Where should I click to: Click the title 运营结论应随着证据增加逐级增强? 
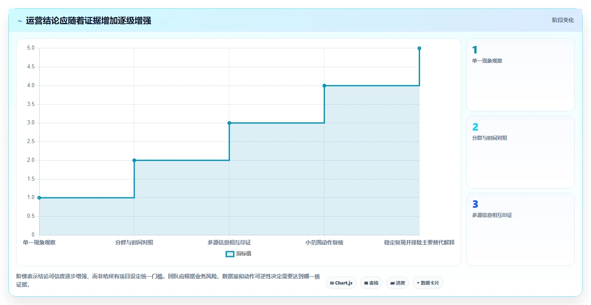pyautogui.click(x=88, y=20)
